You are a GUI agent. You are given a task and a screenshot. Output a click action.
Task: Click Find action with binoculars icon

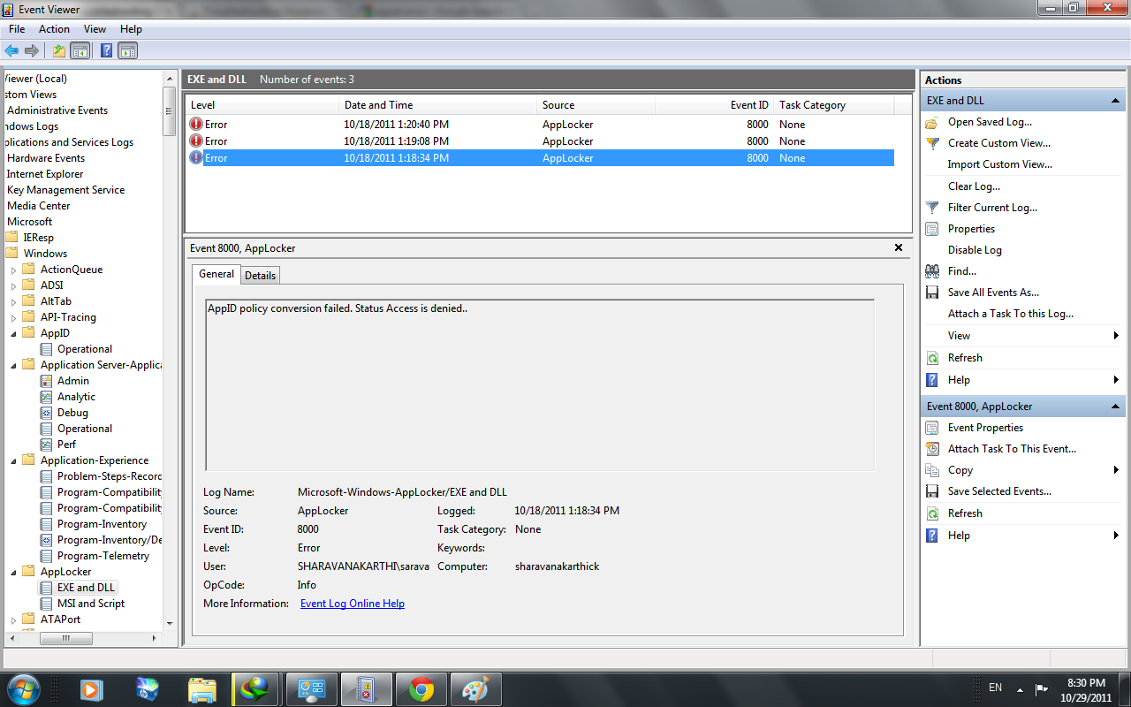click(x=962, y=271)
